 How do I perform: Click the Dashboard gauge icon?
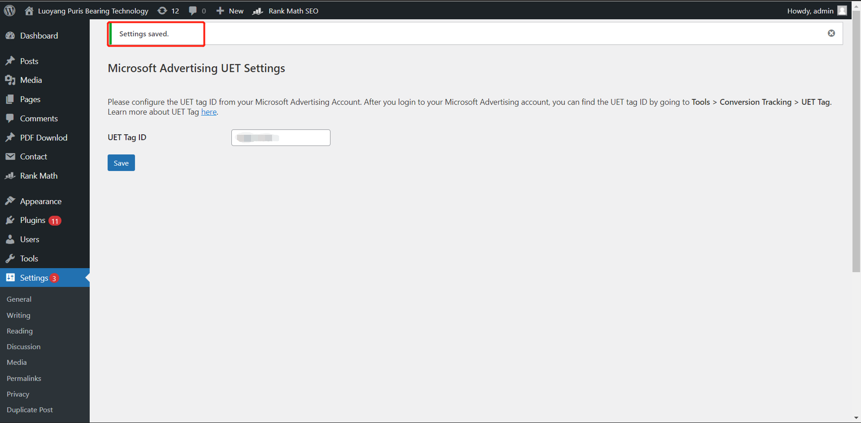pos(10,35)
